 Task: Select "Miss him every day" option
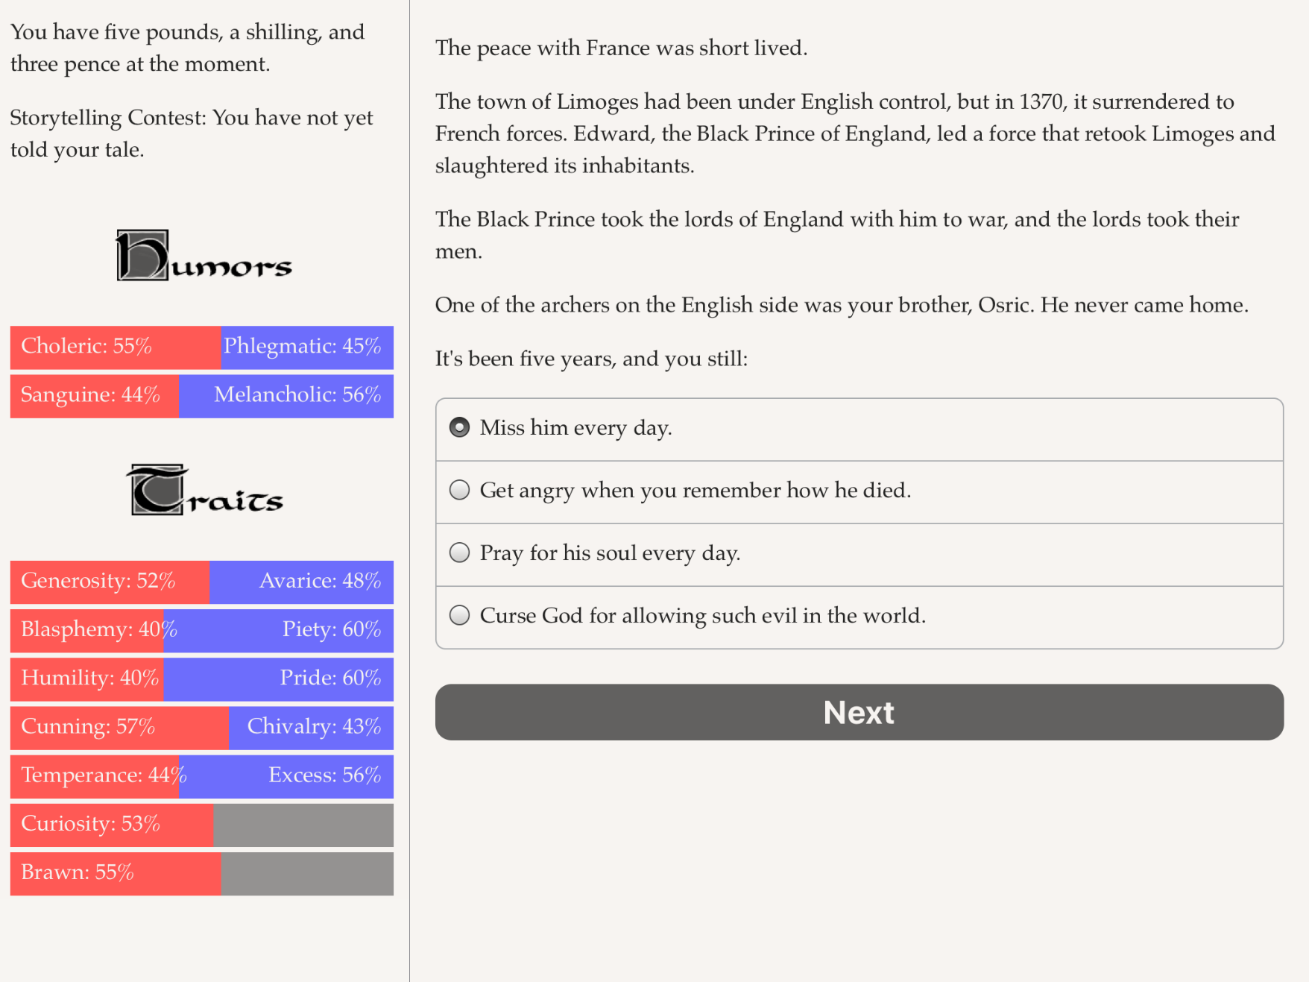[859, 429]
